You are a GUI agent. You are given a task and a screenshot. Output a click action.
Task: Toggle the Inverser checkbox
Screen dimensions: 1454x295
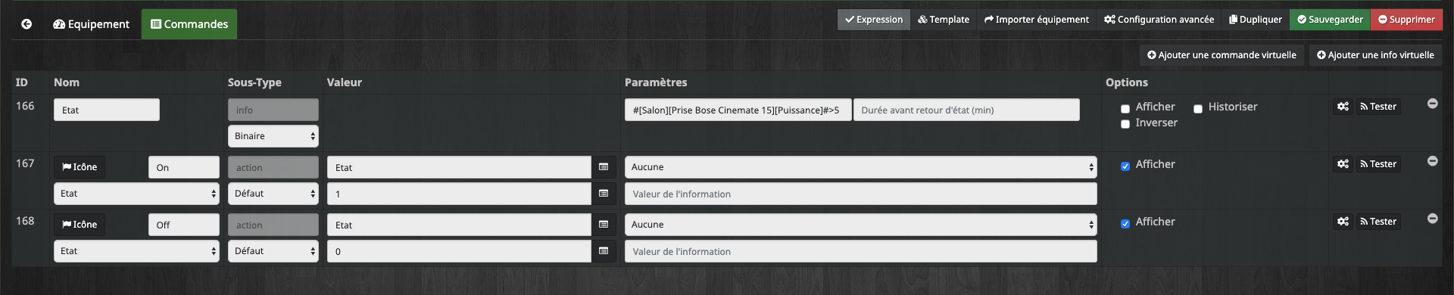1125,124
